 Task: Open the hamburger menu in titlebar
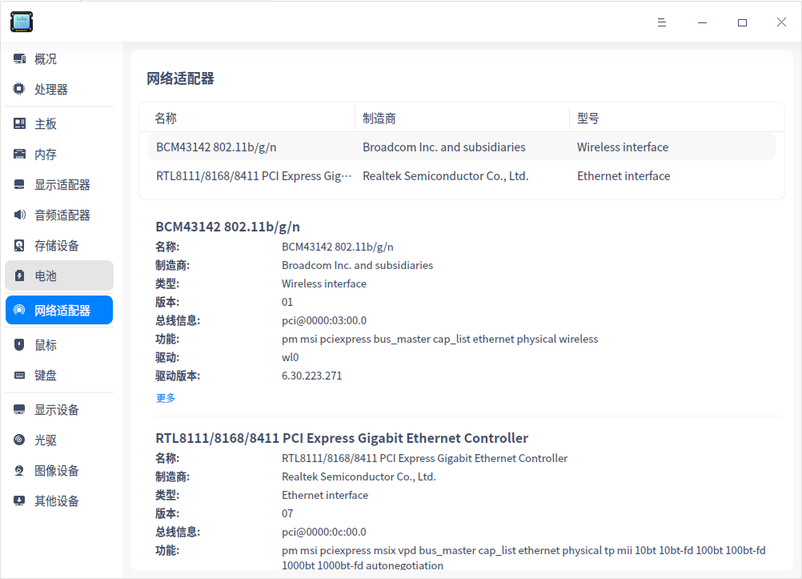[662, 22]
